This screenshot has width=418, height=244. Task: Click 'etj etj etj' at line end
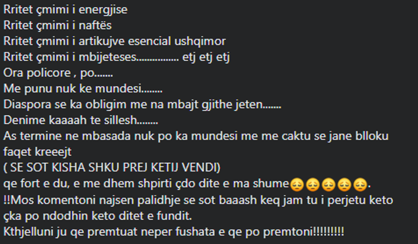[x=206, y=57]
